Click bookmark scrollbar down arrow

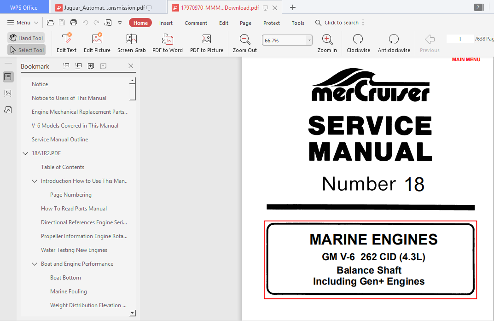tap(133, 313)
